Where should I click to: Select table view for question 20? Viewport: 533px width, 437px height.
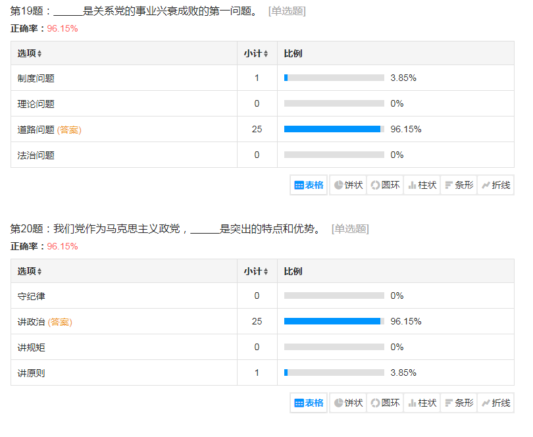click(x=309, y=403)
